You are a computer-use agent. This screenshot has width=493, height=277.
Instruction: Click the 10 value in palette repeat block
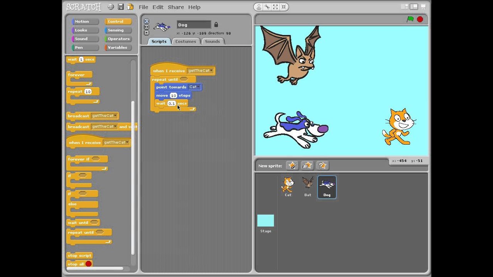[88, 92]
